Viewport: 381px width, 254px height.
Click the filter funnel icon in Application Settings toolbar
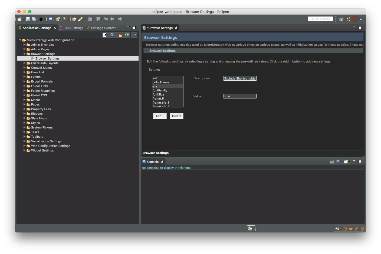pyautogui.click(x=112, y=35)
